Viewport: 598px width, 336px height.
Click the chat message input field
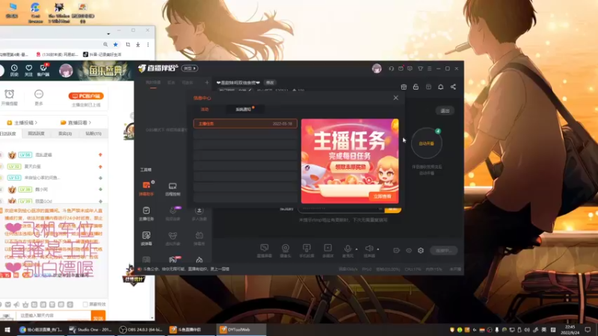pyautogui.click(x=53, y=316)
